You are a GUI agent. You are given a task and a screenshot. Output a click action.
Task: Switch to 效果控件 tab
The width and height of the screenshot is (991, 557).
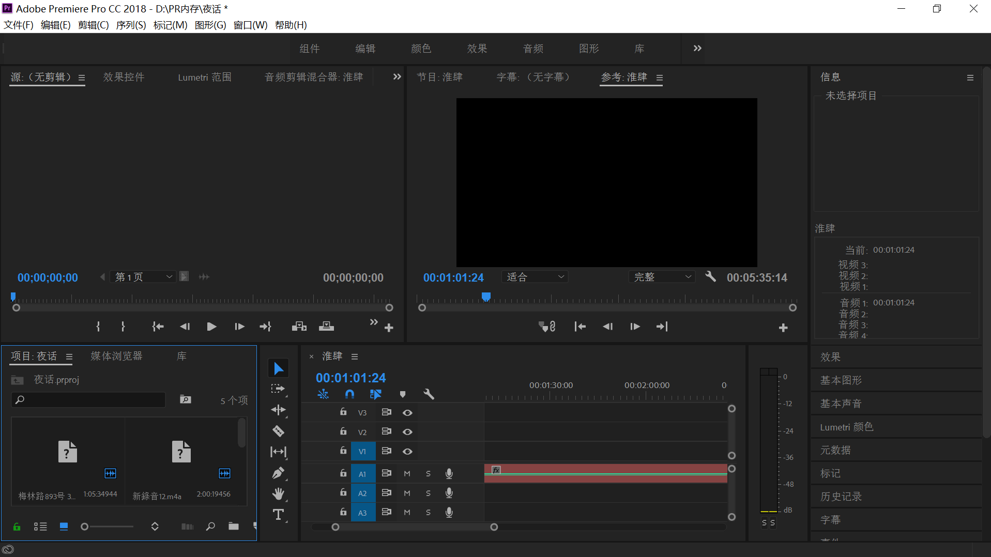[x=124, y=77]
